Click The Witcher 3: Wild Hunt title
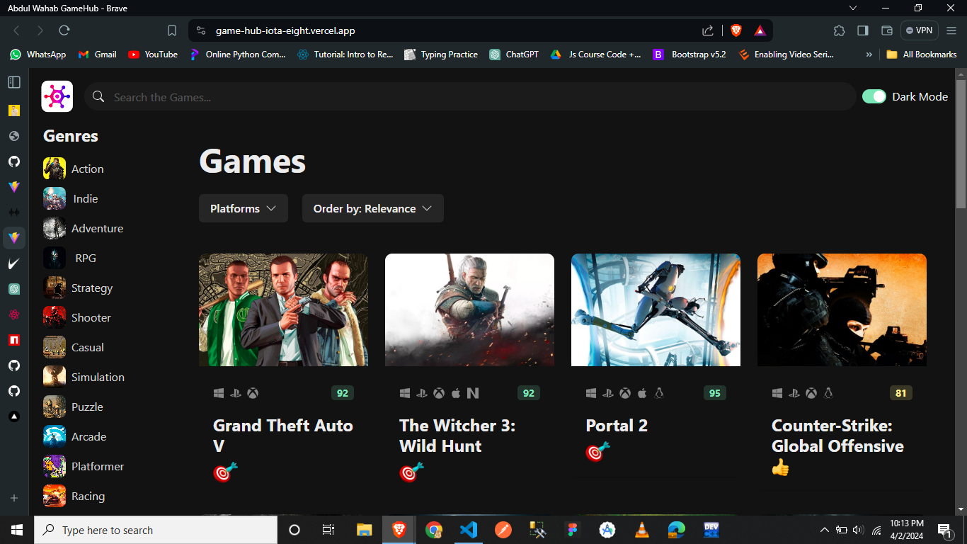This screenshot has width=967, height=544. click(457, 436)
